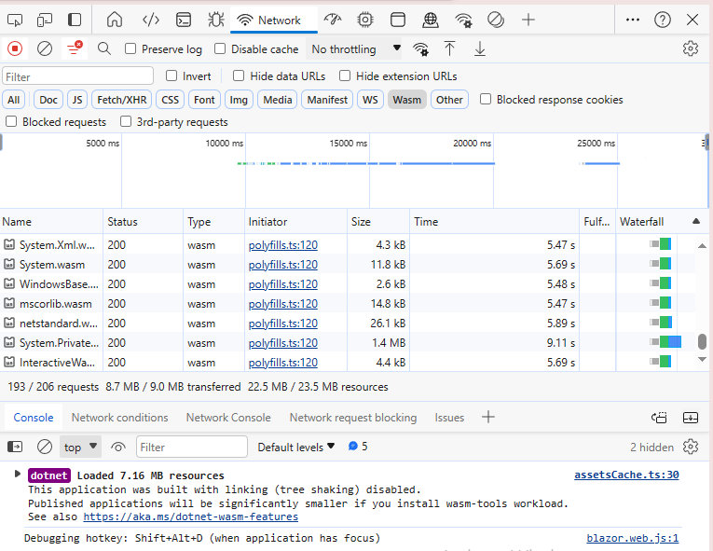
Task: Create live expression eye icon
Action: click(118, 448)
